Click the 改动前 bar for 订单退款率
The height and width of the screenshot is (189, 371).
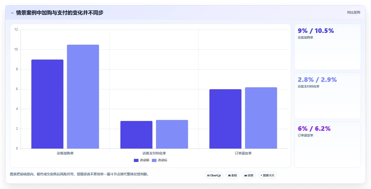225,119
